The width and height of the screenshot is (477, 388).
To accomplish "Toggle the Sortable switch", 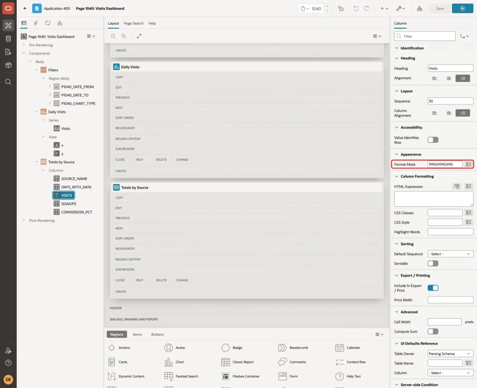I will point(433,263).
